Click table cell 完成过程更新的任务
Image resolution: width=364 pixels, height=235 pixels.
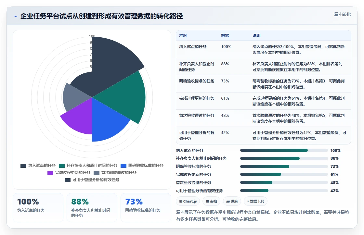click(197, 98)
